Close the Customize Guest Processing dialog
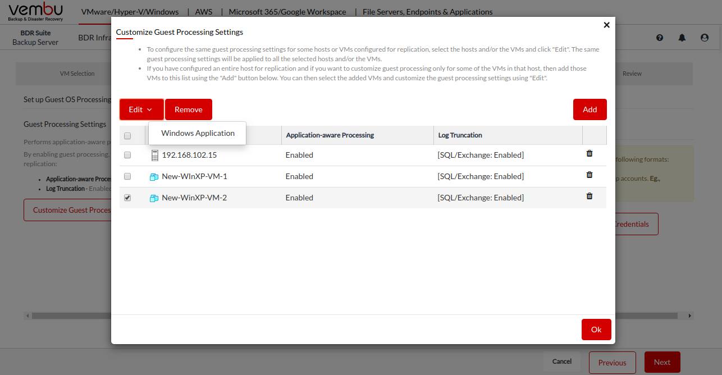Screen dimensions: 722x375 (606, 25)
